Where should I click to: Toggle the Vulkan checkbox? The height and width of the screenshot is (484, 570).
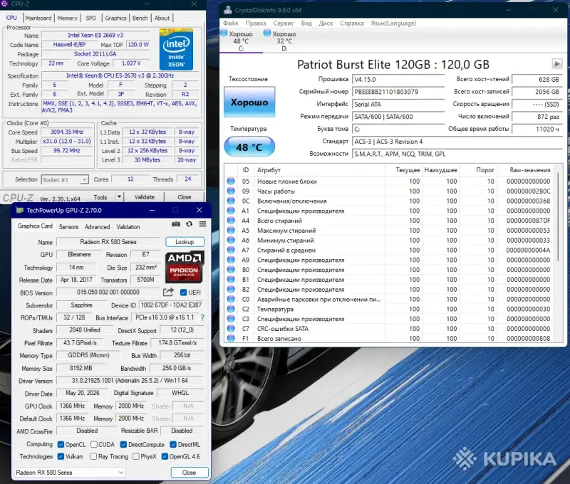tap(61, 456)
